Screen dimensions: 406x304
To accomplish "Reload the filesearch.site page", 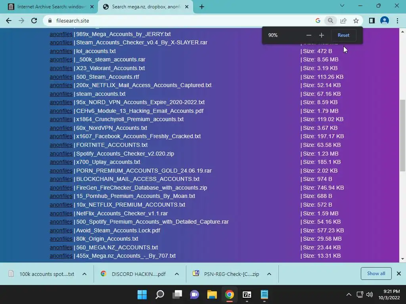I will pyautogui.click(x=34, y=21).
